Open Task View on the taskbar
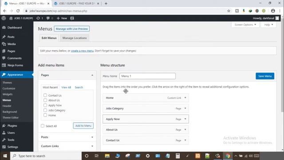This screenshot has height=160, width=284. (x=97, y=156)
